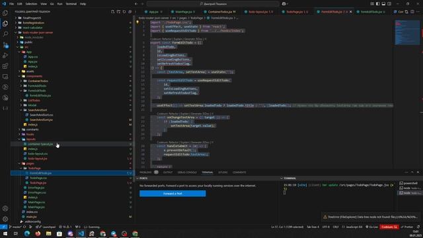Click the command center search box
This screenshot has width=423, height=238.
[x=213, y=4]
